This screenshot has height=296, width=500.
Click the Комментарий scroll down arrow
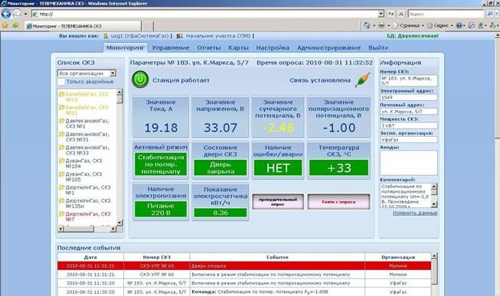pos(434,204)
